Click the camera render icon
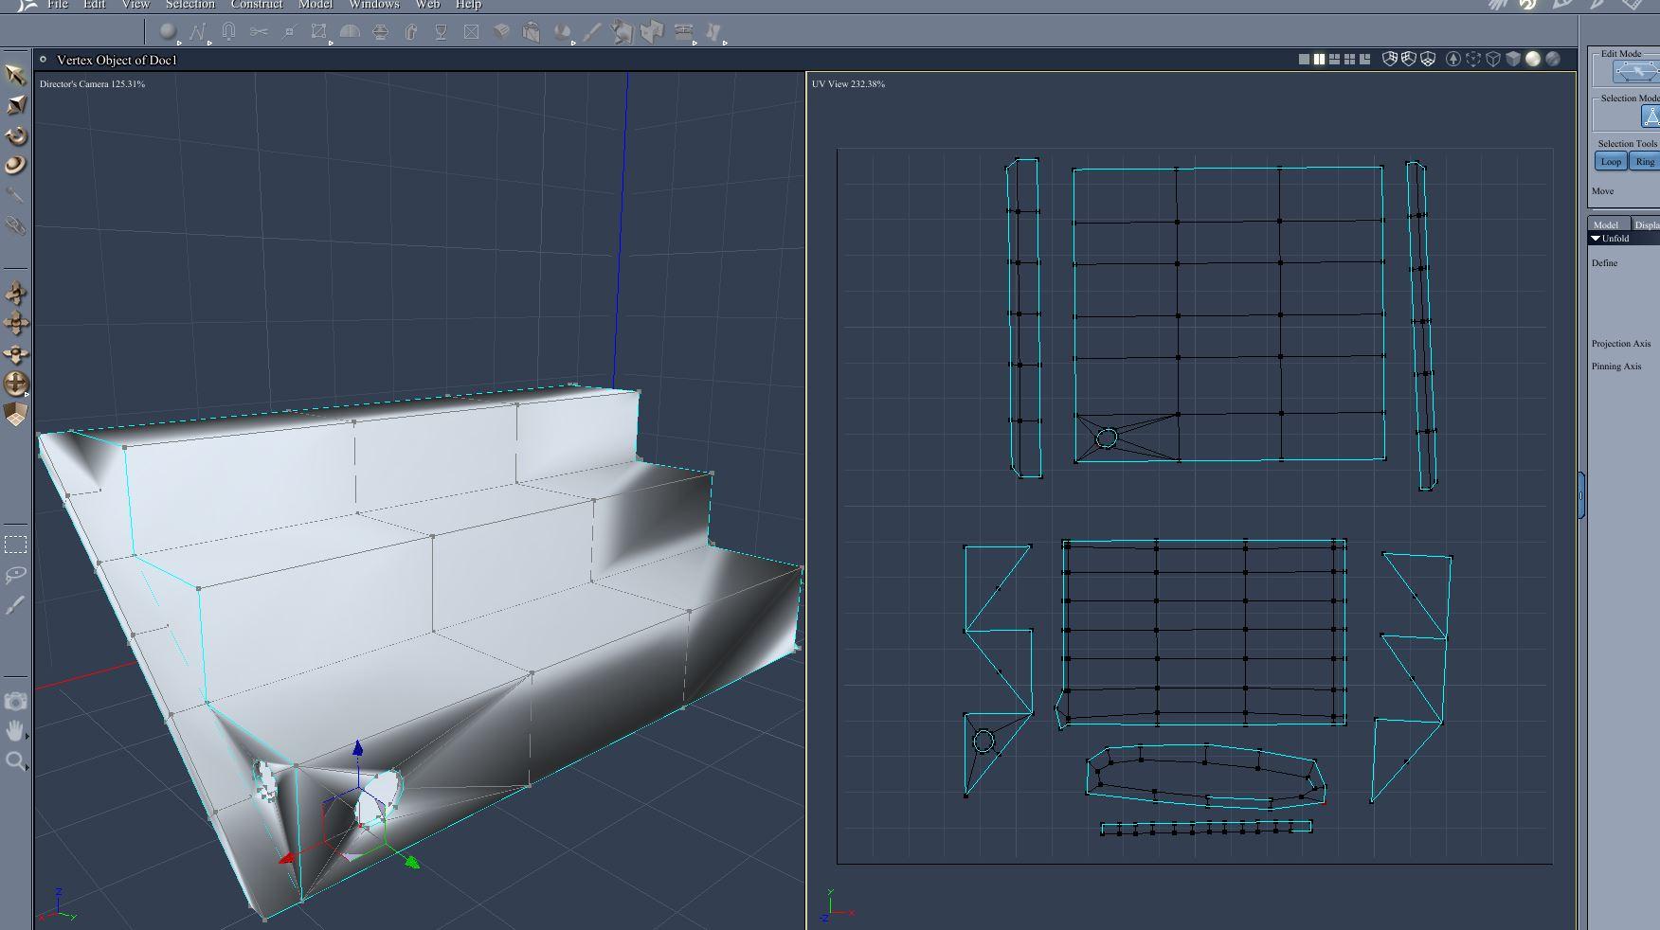1660x930 pixels. coord(15,702)
